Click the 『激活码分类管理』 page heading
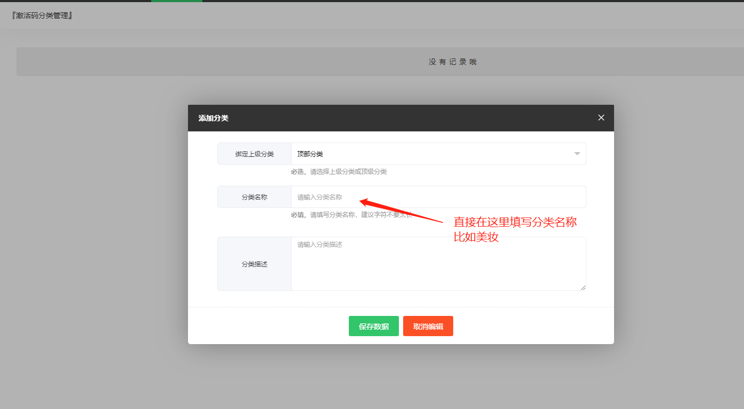 pos(42,15)
